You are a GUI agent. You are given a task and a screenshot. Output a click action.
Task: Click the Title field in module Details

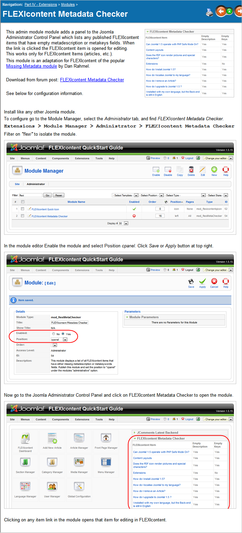point(69,323)
